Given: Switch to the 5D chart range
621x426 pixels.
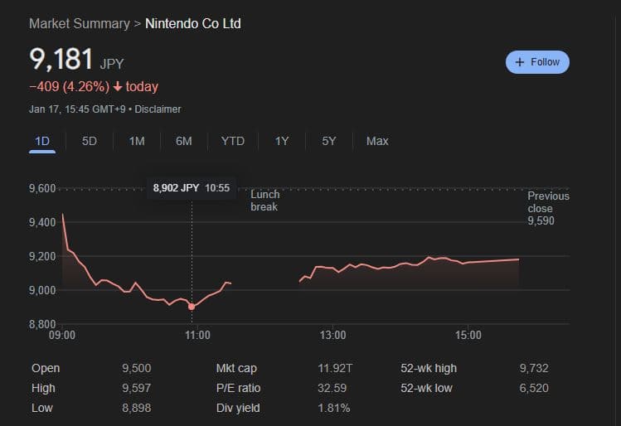Looking at the screenshot, I should point(90,141).
